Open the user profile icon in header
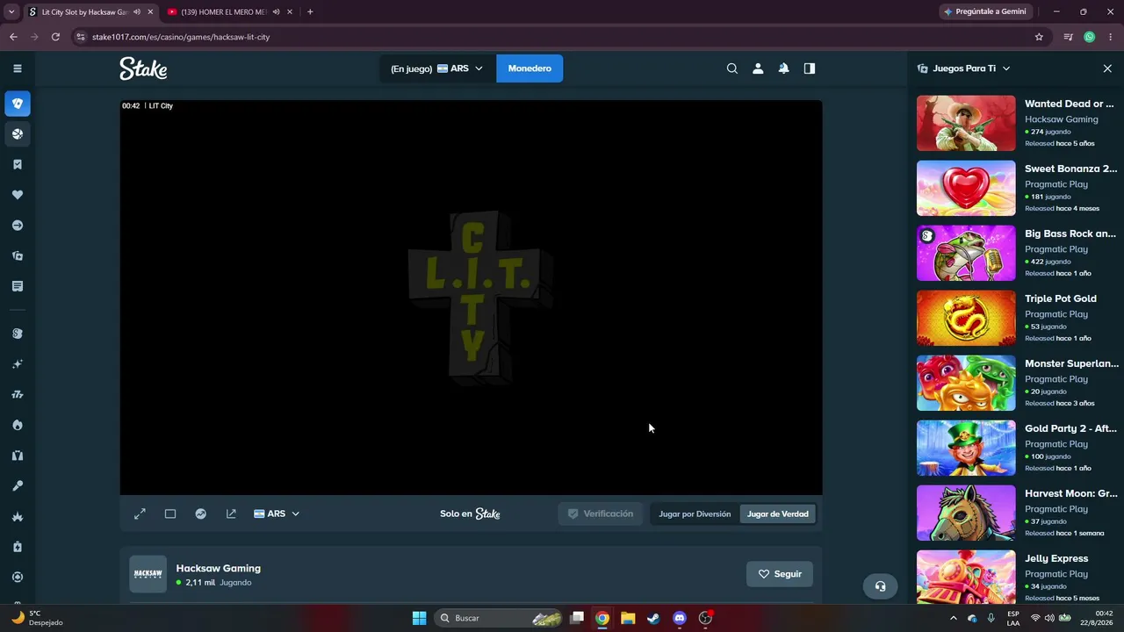This screenshot has width=1124, height=632. coord(758,68)
